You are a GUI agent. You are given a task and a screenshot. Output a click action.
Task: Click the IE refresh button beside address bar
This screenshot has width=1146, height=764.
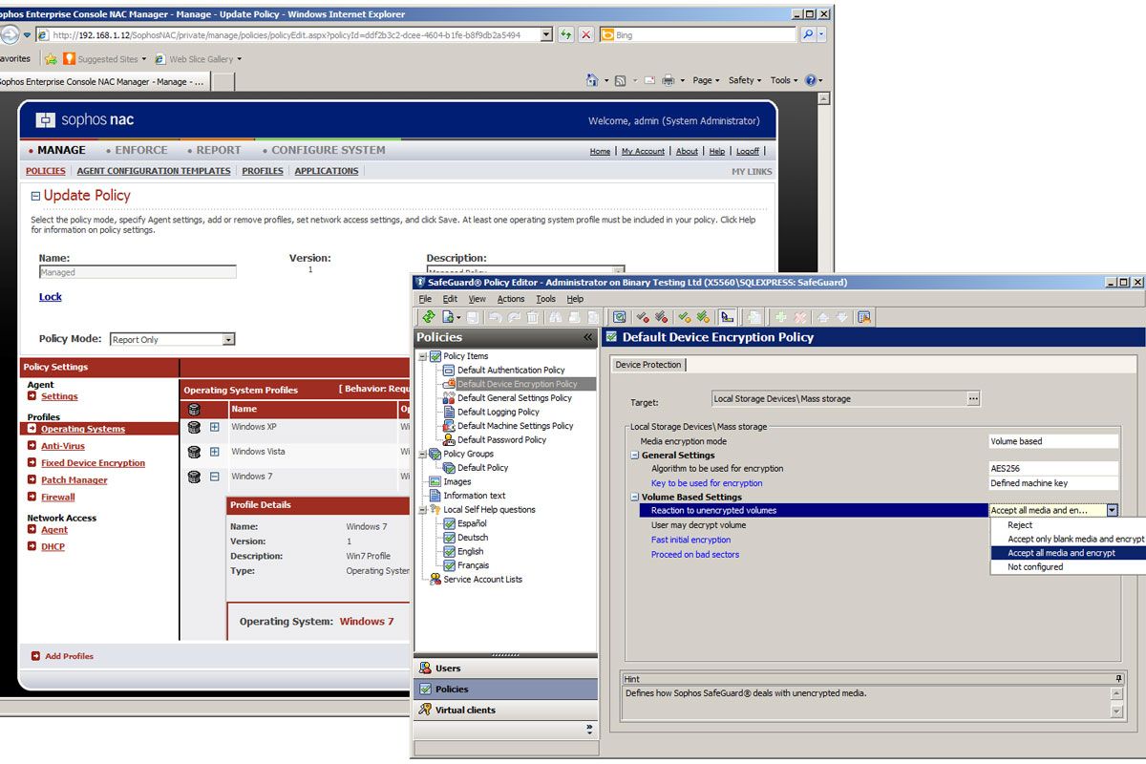[x=566, y=34]
